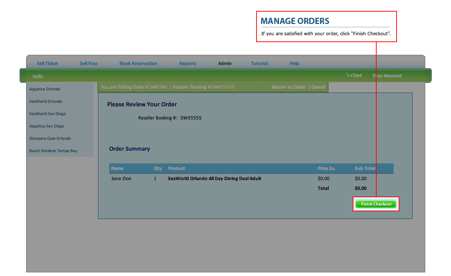Select SeaWorld Orlando in sidebar
The height and width of the screenshot is (276, 451).
click(x=46, y=101)
